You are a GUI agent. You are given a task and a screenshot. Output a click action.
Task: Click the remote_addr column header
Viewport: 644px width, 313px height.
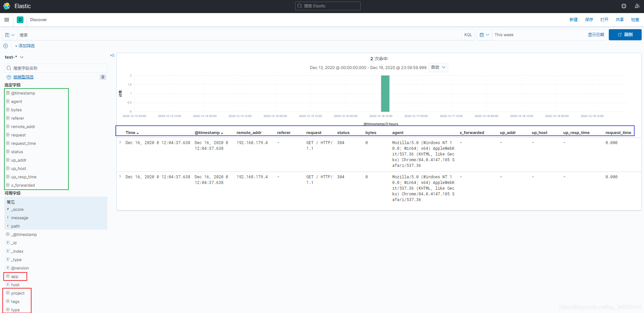(249, 133)
